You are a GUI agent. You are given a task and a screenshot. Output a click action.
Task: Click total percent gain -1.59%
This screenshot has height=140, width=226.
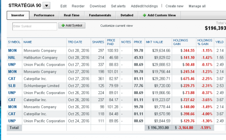[205, 128]
